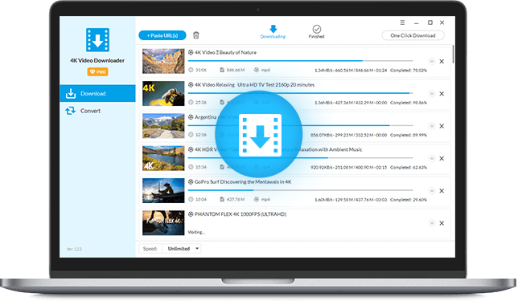The width and height of the screenshot is (518, 301).
Task: Click the trash delete icon near Paste URL
Action: click(x=196, y=35)
